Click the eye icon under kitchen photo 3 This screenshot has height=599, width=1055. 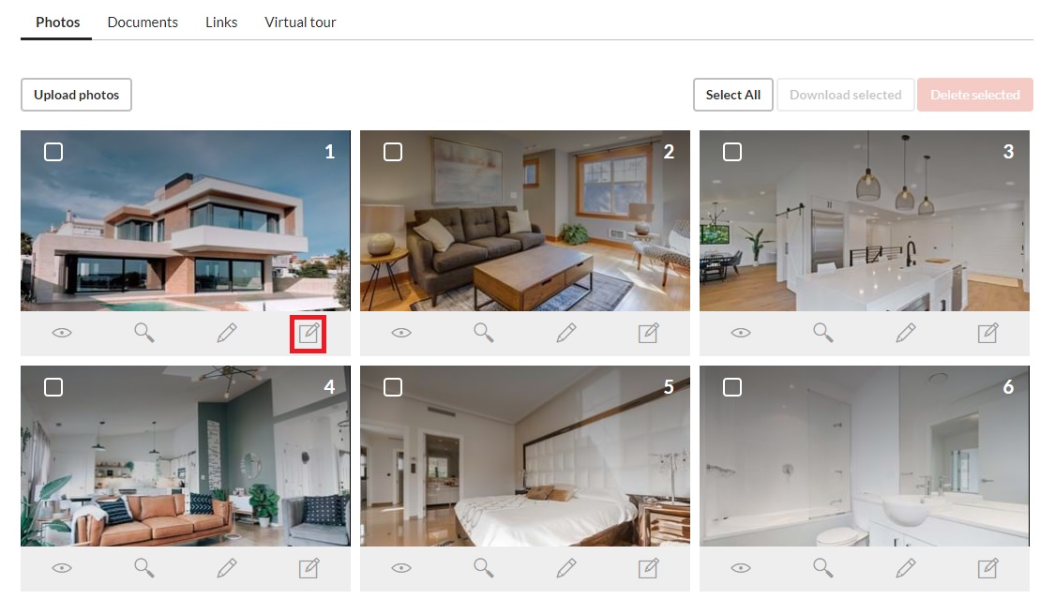coord(741,333)
